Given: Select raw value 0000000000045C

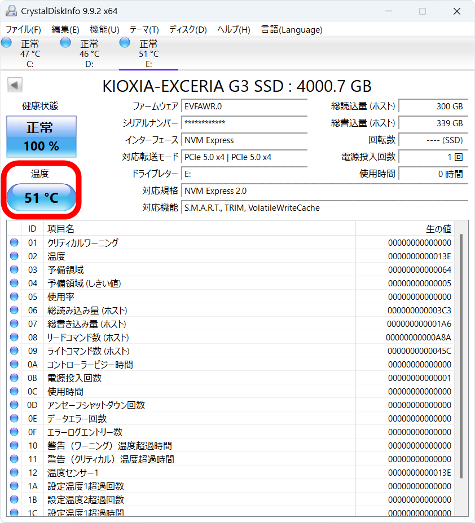Looking at the screenshot, I should (x=419, y=351).
